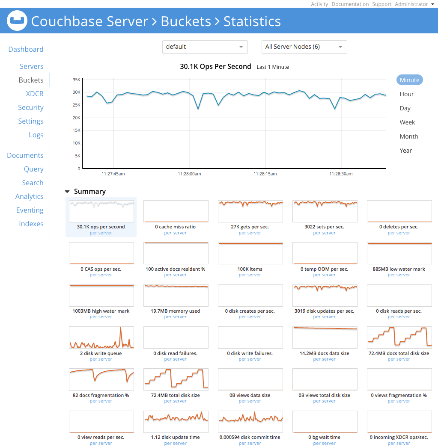
Task: Open Eventing page
Action: click(x=30, y=210)
